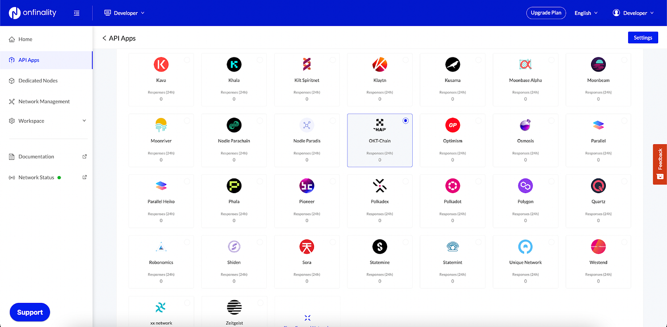
Task: Collapse sidebar using the menu fold icon
Action: click(76, 13)
